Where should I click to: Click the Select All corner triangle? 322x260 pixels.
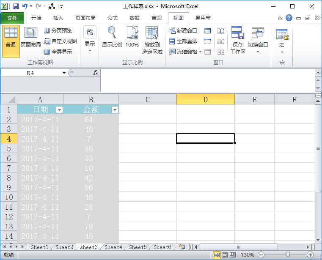pos(9,99)
